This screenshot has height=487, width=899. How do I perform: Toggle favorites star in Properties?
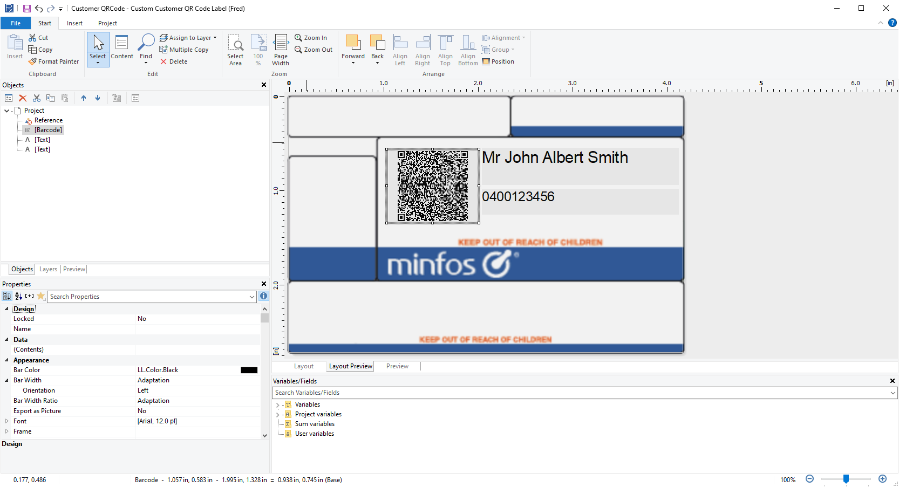[x=40, y=296]
